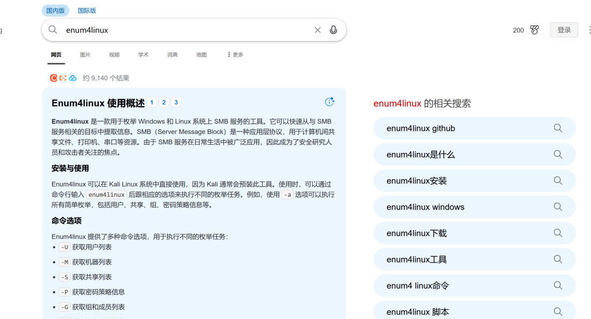This screenshot has width=591, height=319.
Task: Open citation reference 2 beside the summary title
Action: click(164, 103)
